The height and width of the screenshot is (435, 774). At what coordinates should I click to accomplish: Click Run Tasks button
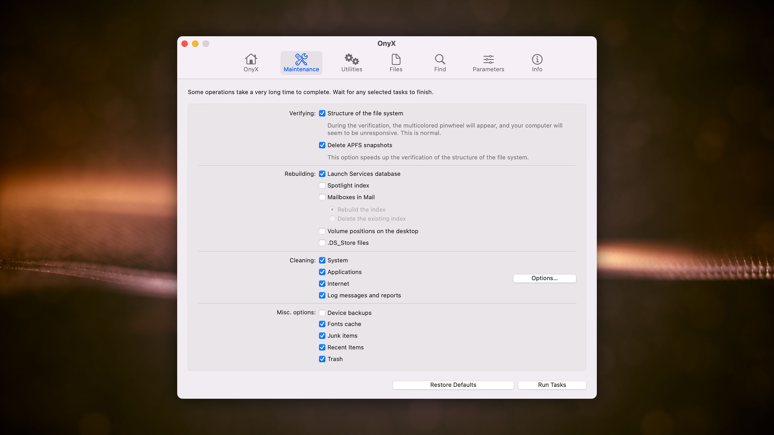tap(552, 385)
